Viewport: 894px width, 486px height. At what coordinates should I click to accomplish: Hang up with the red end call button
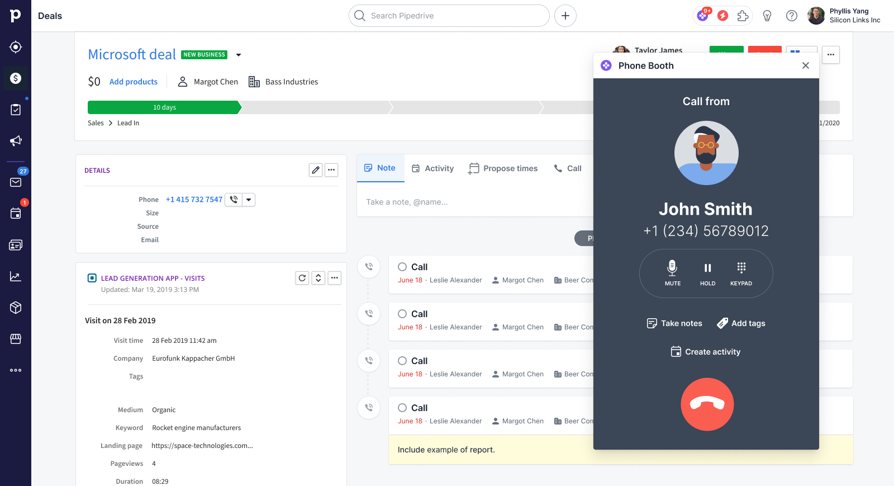[x=707, y=404]
